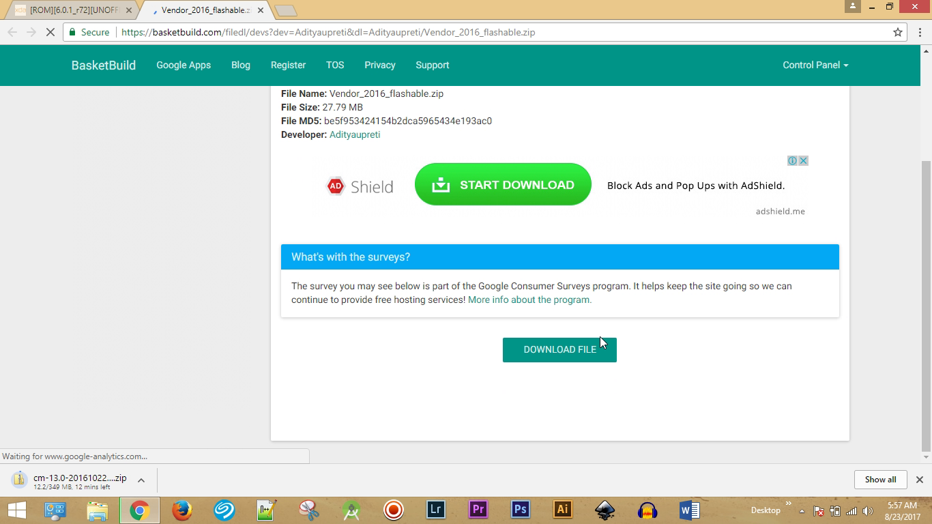Click the DOWNLOAD FILE button
Screen dimensions: 932x524
pos(559,350)
